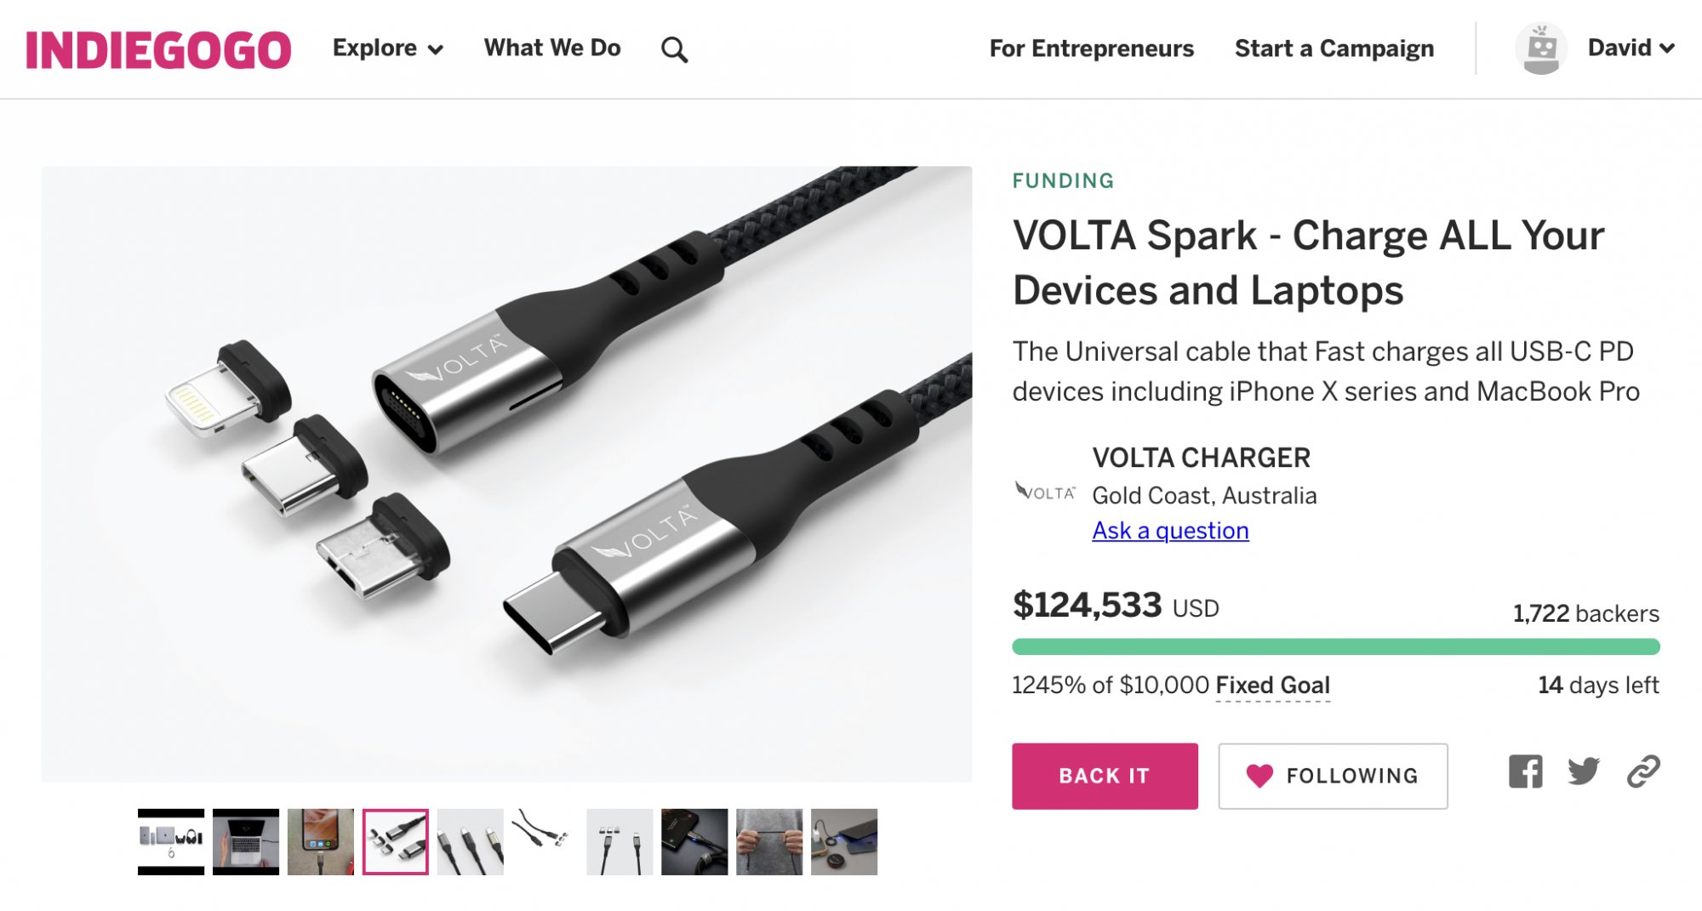The width and height of the screenshot is (1702, 911).
Task: Copy campaign link via chain icon
Action: coord(1643,772)
